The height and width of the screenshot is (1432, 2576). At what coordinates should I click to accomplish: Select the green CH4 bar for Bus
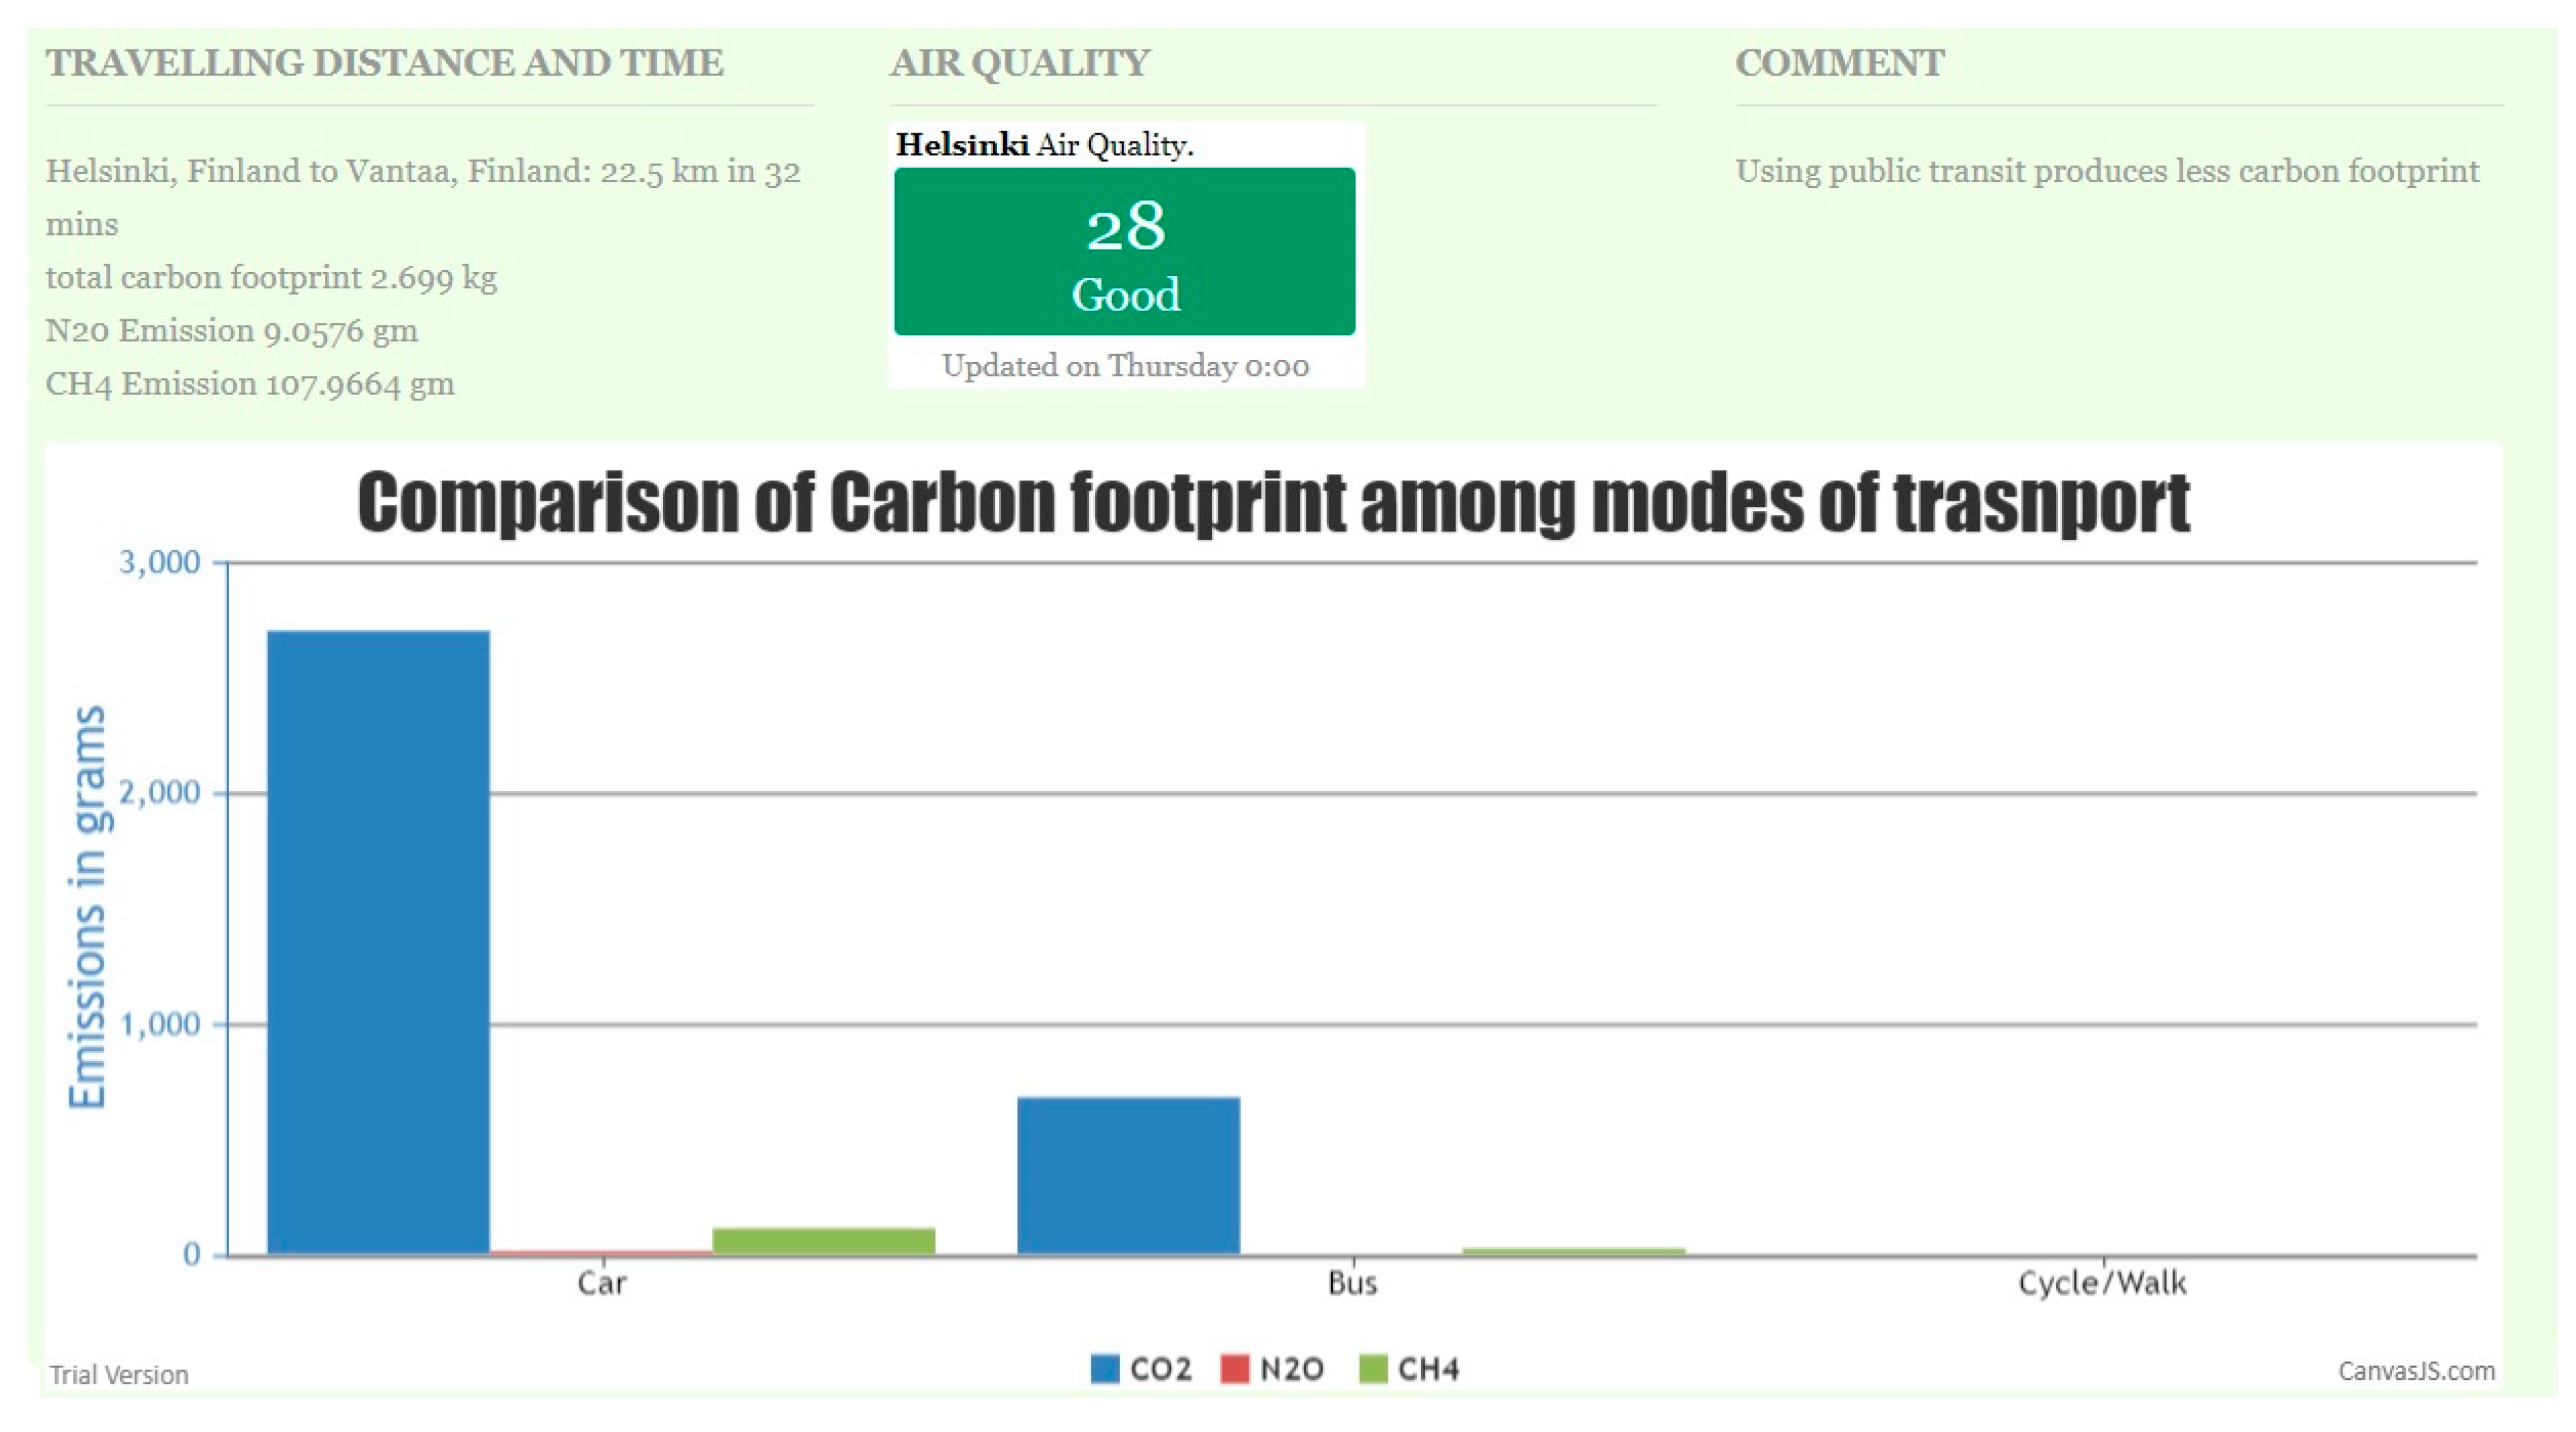click(x=1573, y=1250)
